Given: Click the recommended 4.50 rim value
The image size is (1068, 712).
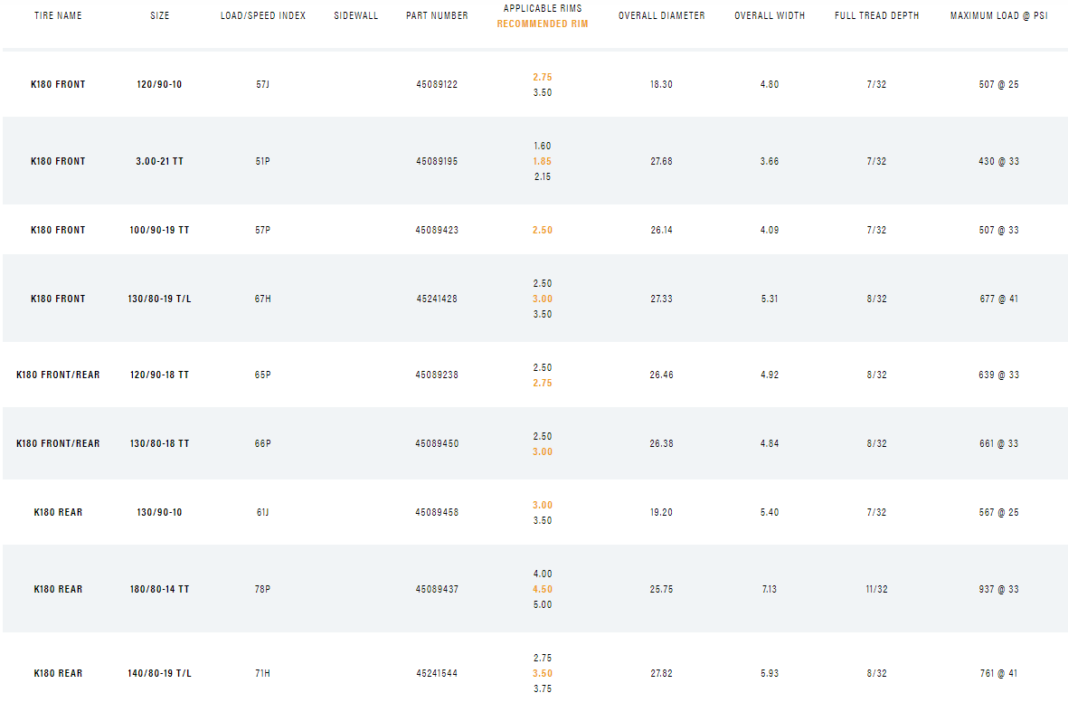Looking at the screenshot, I should click(x=542, y=590).
